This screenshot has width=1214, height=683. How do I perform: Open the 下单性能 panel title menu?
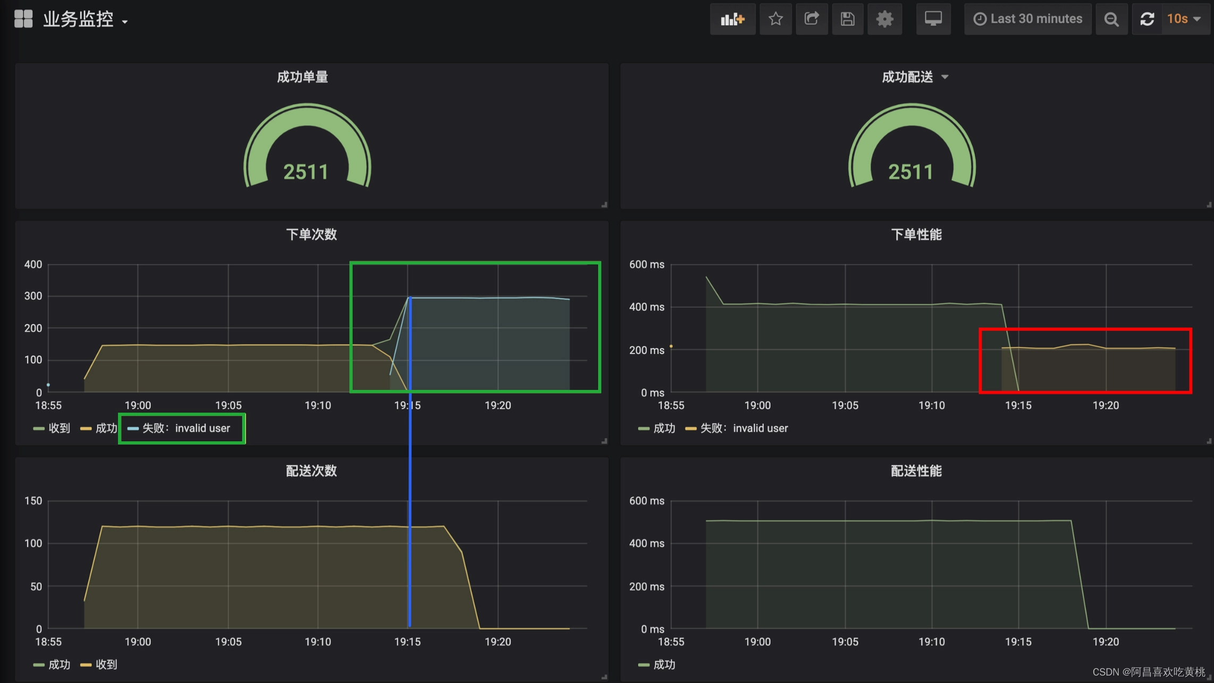click(x=916, y=234)
